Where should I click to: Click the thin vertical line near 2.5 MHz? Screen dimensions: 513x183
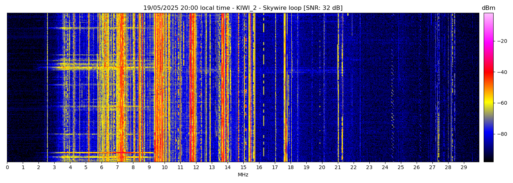[x=47, y=91]
